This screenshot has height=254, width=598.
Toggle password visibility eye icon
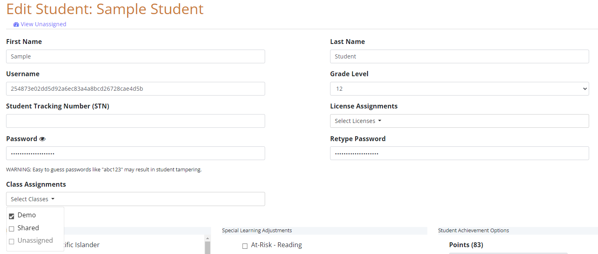tap(42, 139)
